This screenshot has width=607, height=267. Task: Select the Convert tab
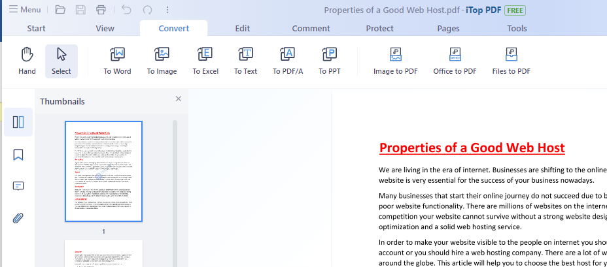click(174, 28)
